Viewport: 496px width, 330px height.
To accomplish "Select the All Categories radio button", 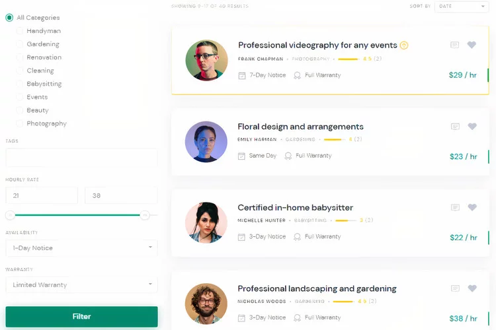I will click(9, 18).
